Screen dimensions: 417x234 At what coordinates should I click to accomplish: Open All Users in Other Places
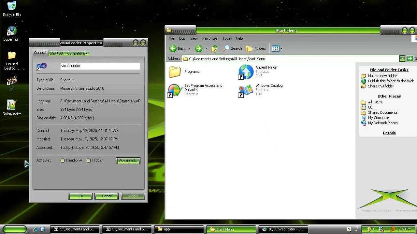click(x=375, y=102)
